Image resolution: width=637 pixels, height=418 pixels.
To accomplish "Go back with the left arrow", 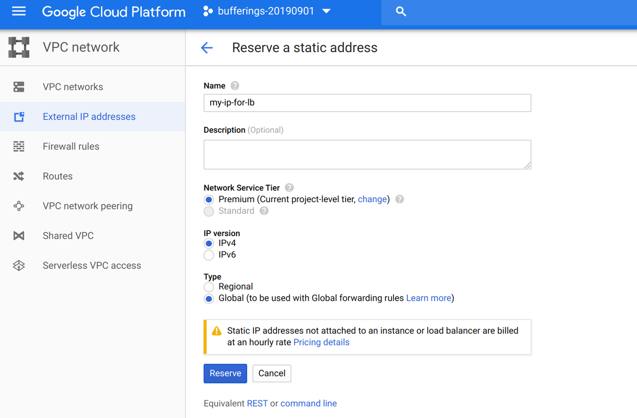I will [x=206, y=48].
